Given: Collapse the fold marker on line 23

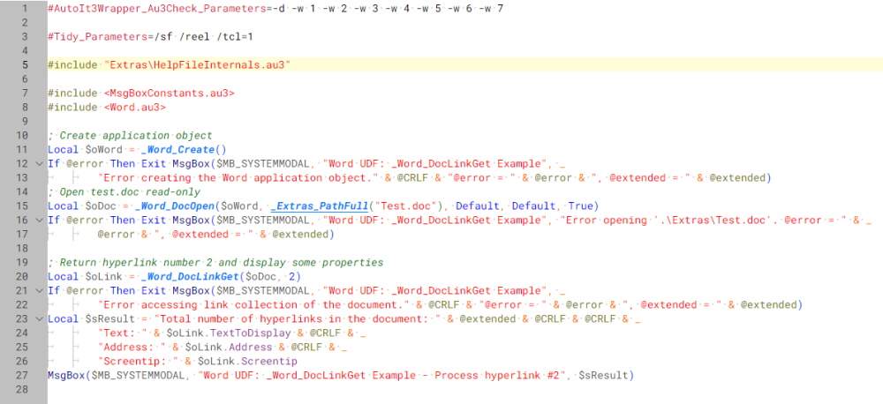Looking at the screenshot, I should (x=39, y=318).
